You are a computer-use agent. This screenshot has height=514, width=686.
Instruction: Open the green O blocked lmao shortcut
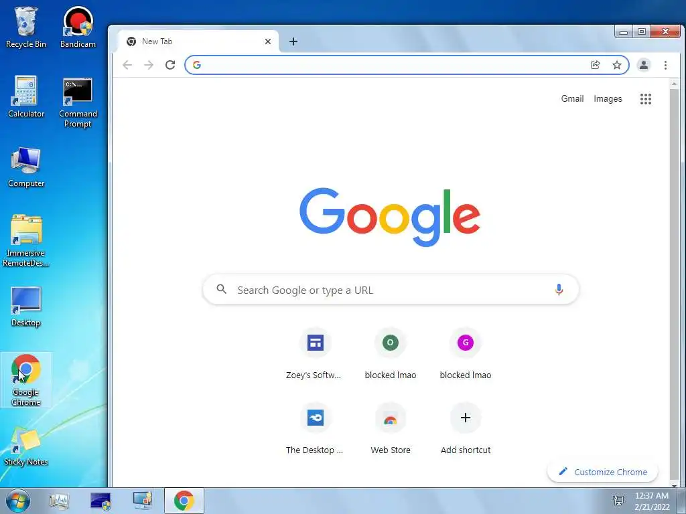tap(391, 353)
